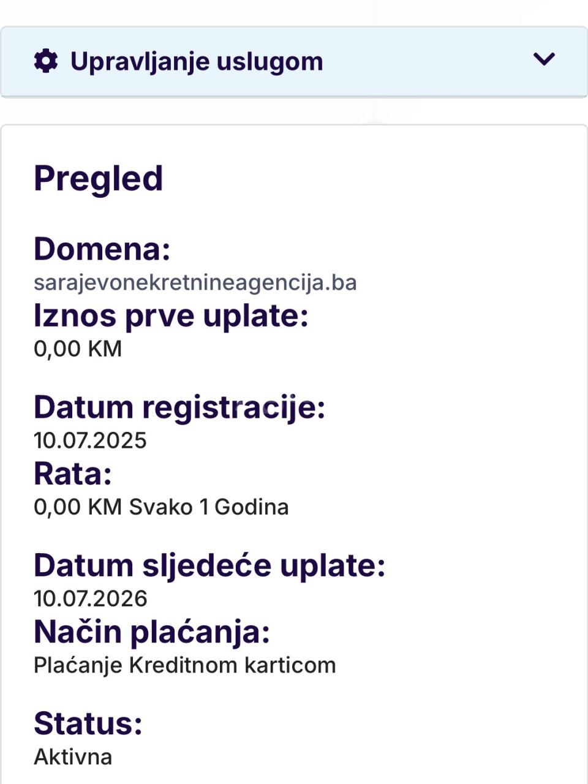Click the Način plaćanja label
This screenshot has height=784, width=588.
(x=151, y=631)
